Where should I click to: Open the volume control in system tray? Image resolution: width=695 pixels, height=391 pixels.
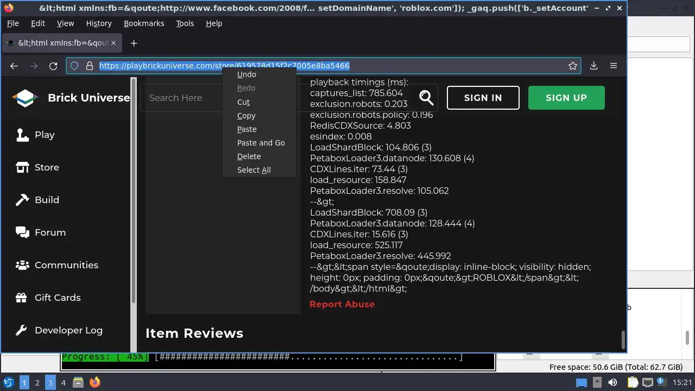(x=613, y=382)
